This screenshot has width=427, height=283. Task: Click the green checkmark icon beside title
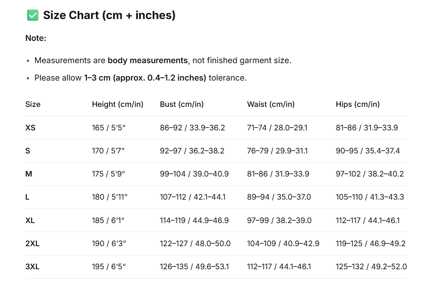pos(33,15)
